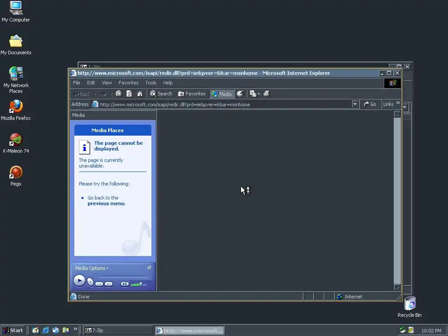
Task: Open the My Computer desktop icon
Action: pyautogui.click(x=16, y=11)
